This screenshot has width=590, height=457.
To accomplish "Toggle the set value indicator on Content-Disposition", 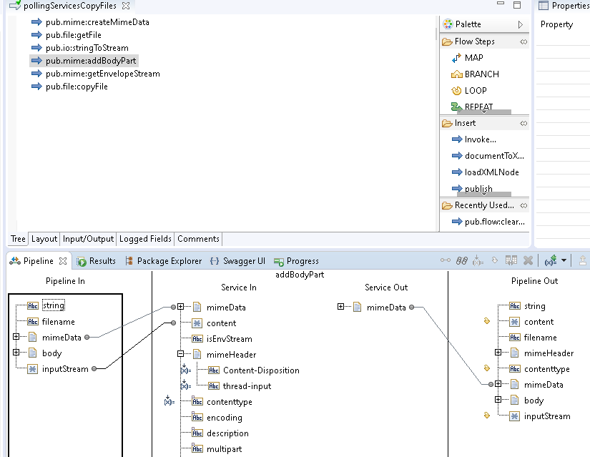I will click(184, 370).
